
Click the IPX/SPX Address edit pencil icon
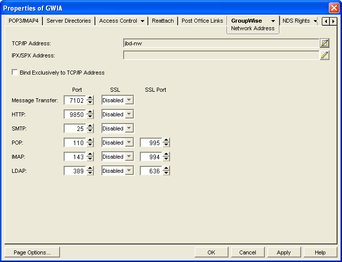(x=324, y=55)
